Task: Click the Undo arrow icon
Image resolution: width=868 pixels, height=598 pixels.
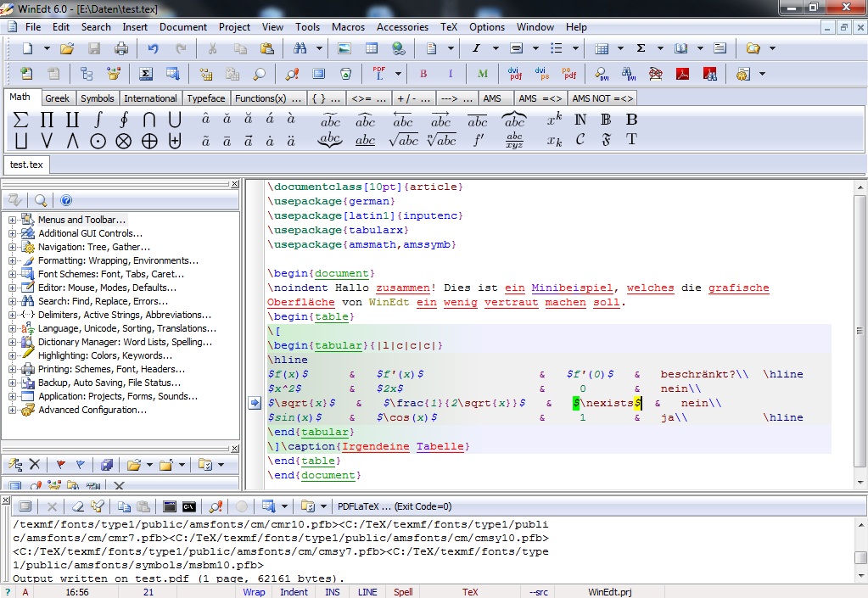Action: (153, 49)
